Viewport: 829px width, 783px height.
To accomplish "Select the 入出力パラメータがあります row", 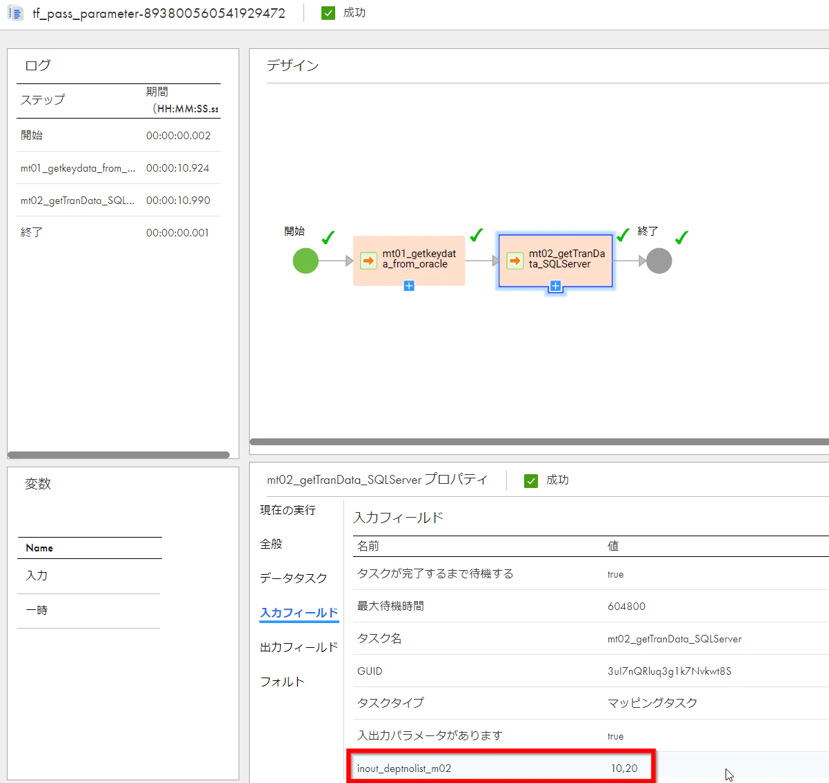I will pos(591,735).
